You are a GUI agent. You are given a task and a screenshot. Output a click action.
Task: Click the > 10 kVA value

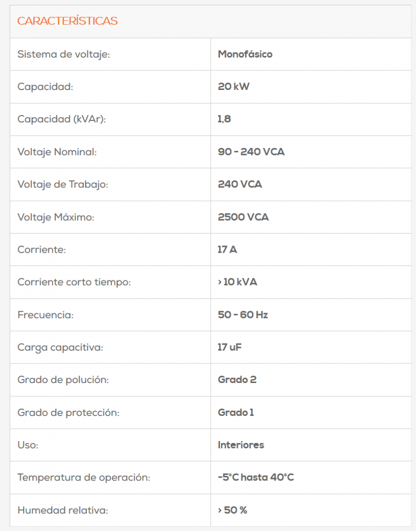tap(237, 282)
